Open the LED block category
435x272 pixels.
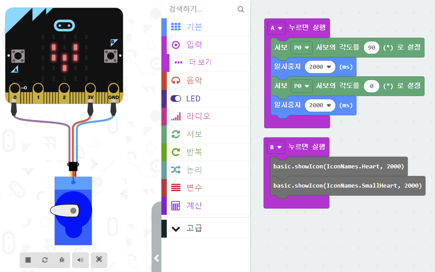(x=206, y=98)
